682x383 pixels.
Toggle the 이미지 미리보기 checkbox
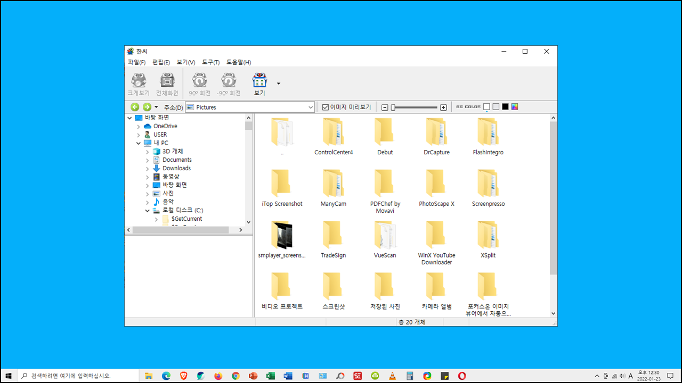326,107
